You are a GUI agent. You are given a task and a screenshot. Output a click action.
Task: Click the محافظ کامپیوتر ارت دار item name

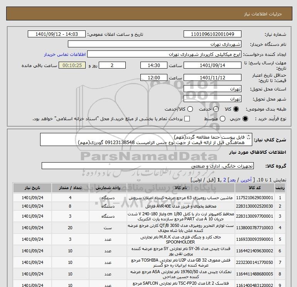click(x=181, y=216)
